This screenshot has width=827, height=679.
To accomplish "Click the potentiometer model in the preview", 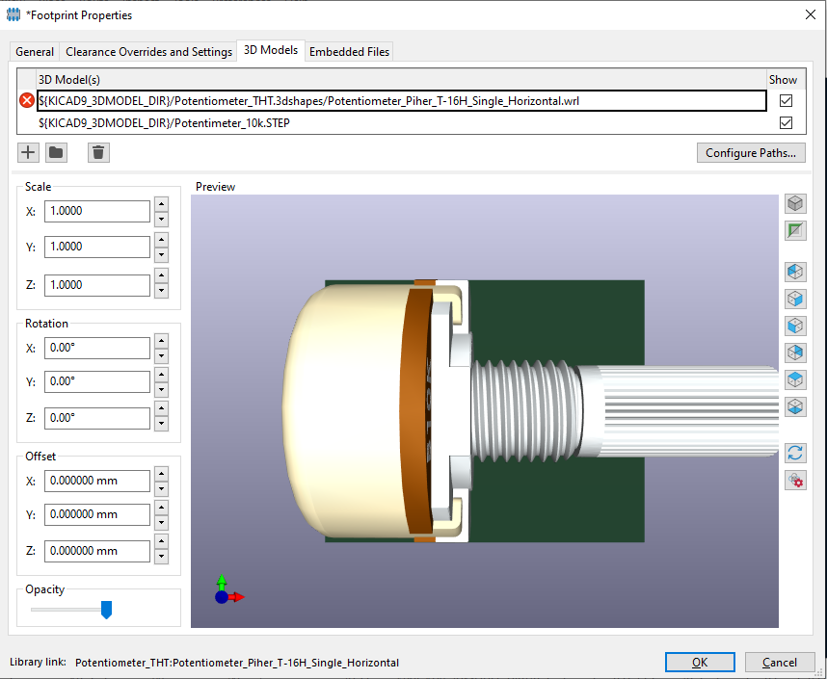I will click(530, 411).
